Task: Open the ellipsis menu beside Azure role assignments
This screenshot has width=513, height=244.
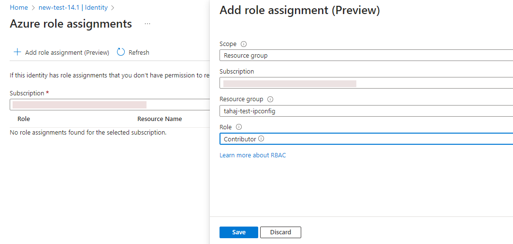Action: click(147, 24)
